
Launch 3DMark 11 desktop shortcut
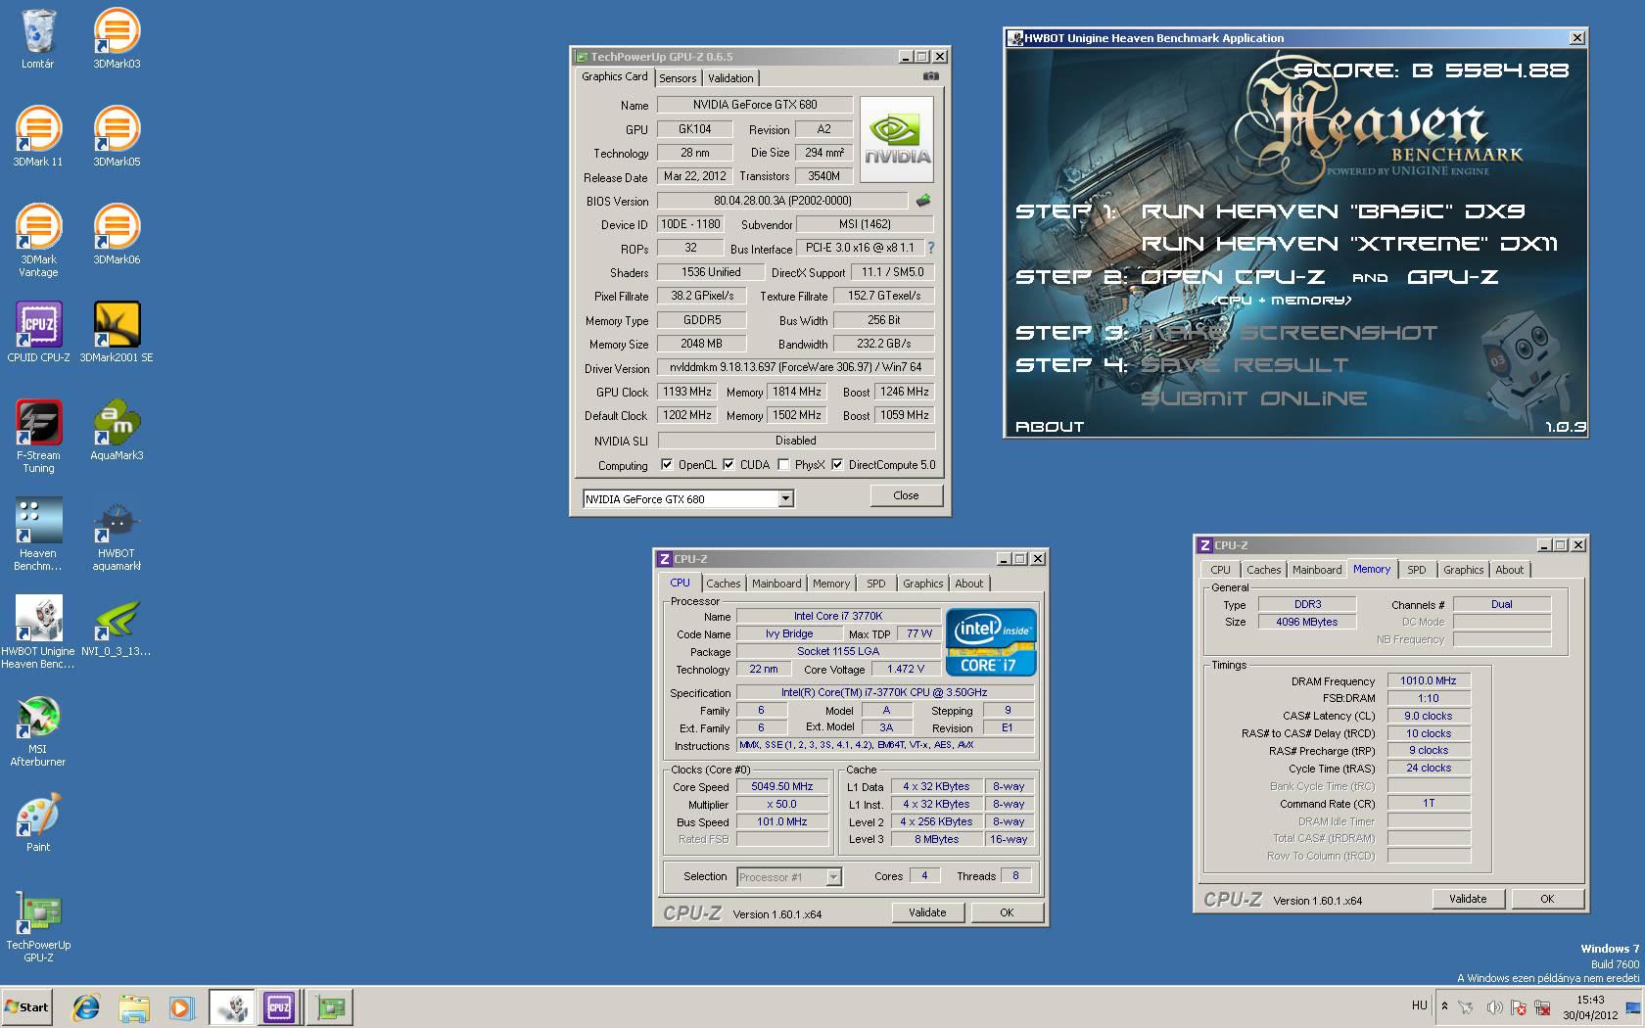point(38,137)
